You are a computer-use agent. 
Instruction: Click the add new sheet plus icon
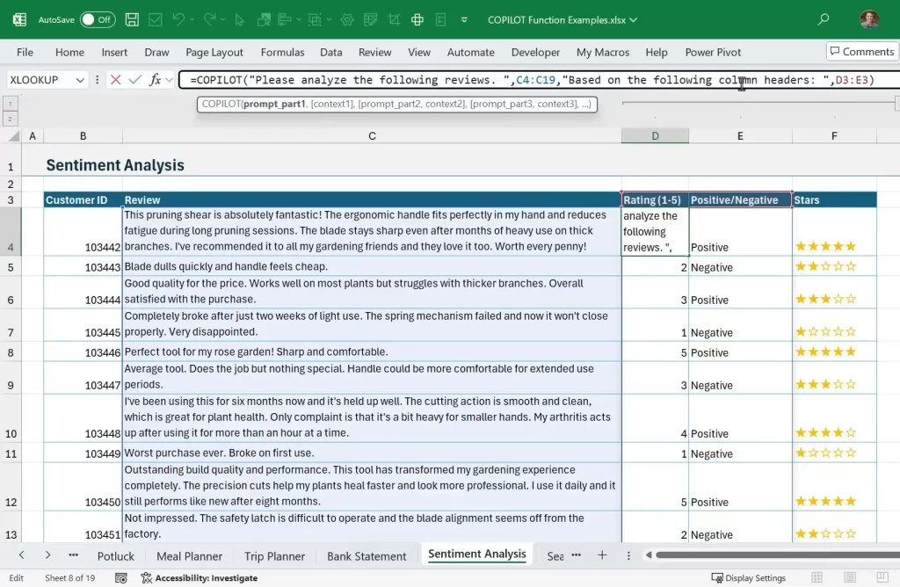coord(602,554)
